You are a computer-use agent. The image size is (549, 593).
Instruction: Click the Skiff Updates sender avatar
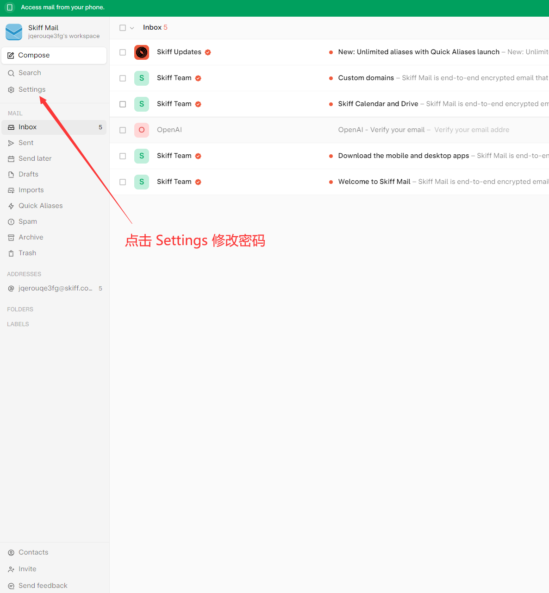point(142,52)
